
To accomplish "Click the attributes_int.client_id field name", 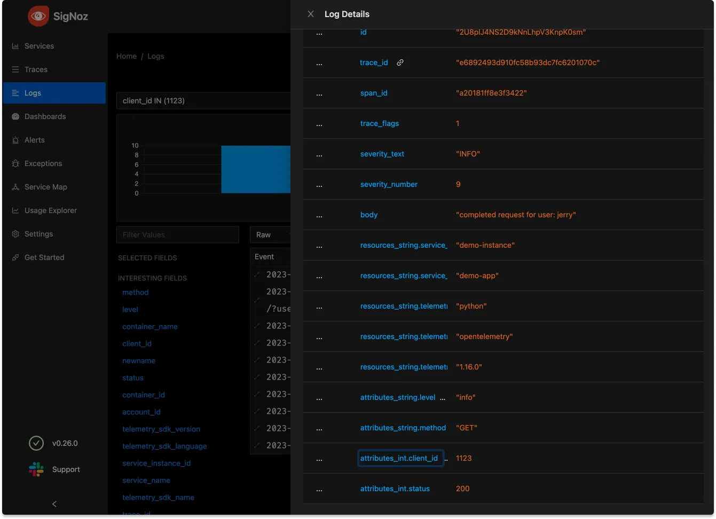I will [399, 458].
